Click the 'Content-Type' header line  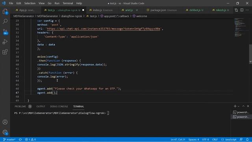pos(71,37)
